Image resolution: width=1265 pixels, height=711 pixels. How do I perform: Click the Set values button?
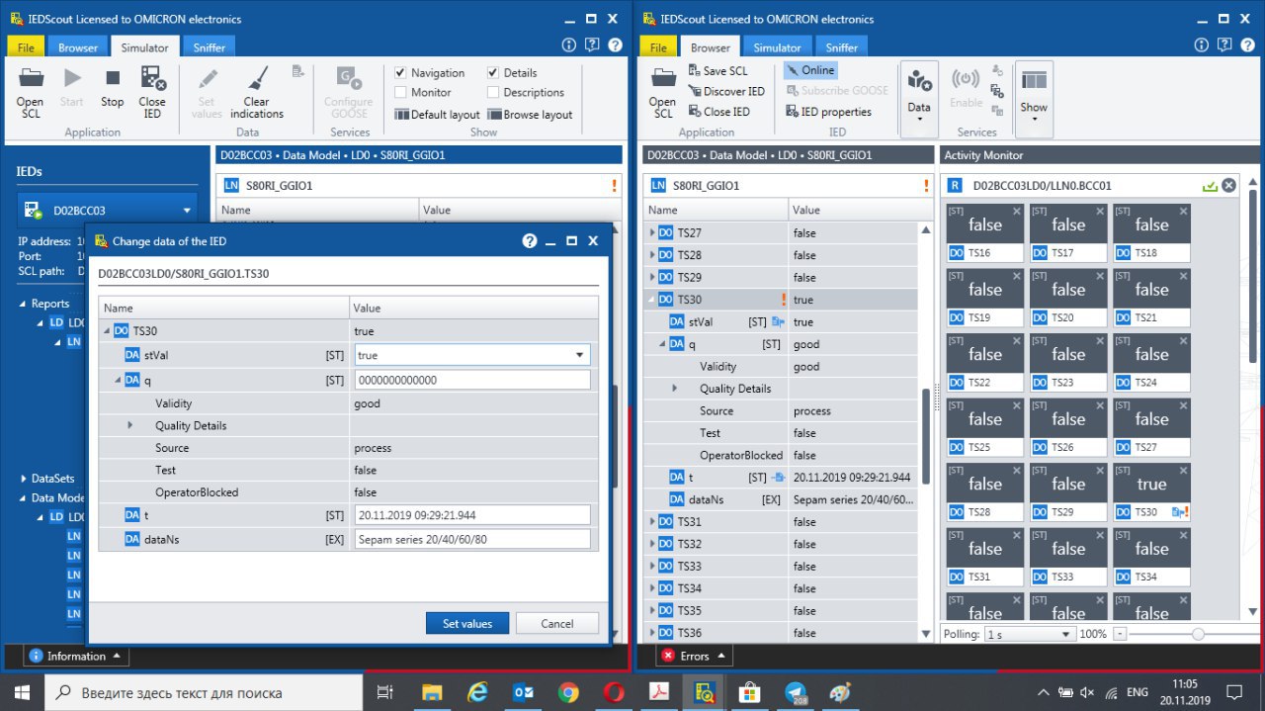(467, 623)
